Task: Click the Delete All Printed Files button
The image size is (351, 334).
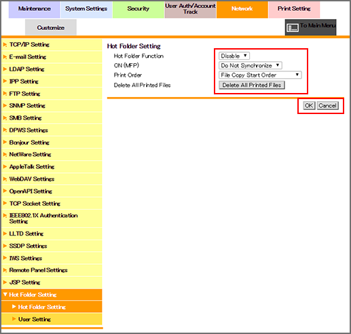Action: [252, 85]
